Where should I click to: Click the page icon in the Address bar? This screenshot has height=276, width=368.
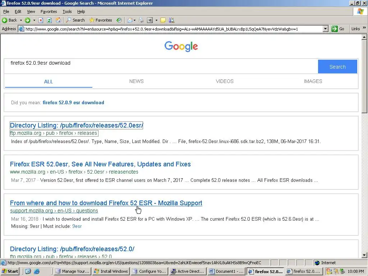point(21,29)
